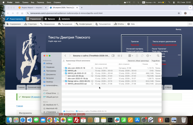This screenshot has width=193, height=125.
Task: Click the Подробнее button in iCloud banner
Action: coord(156,61)
